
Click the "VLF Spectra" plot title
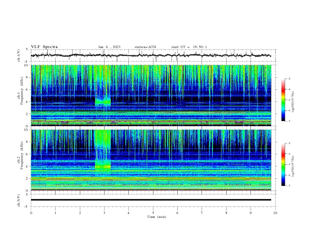[44, 47]
